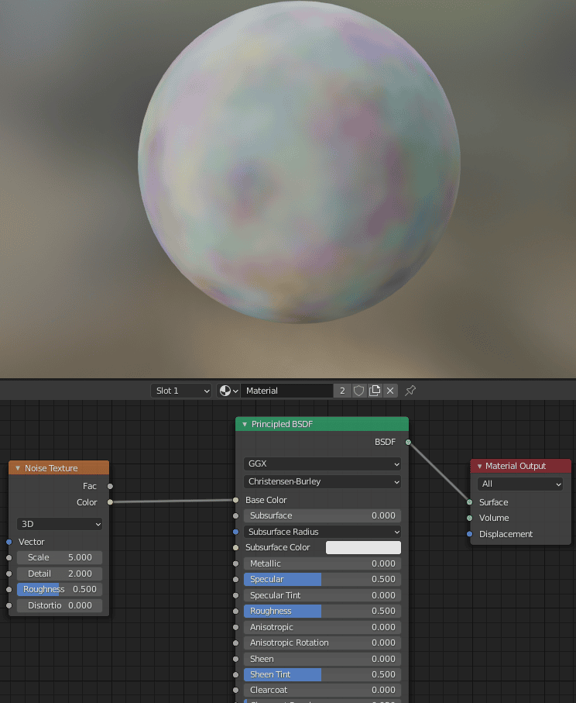Click the Specular Tint value field
This screenshot has height=703, width=576.
pos(322,595)
